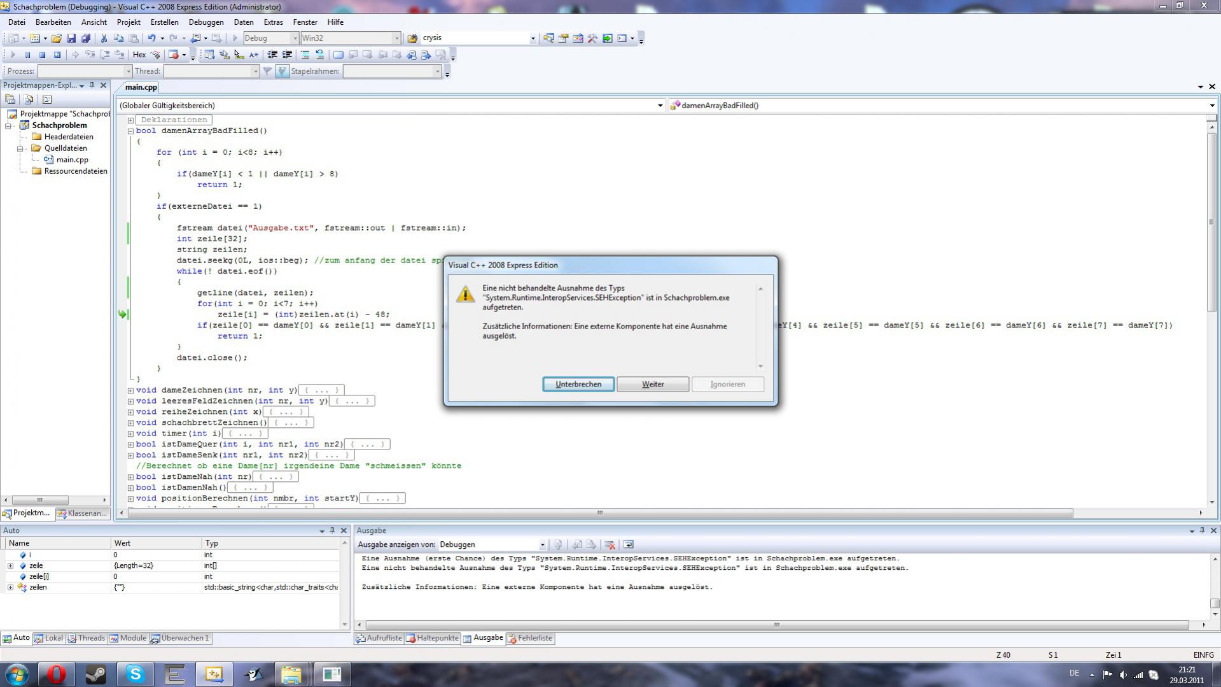
Task: Click the Undo arrow icon
Action: (x=151, y=38)
